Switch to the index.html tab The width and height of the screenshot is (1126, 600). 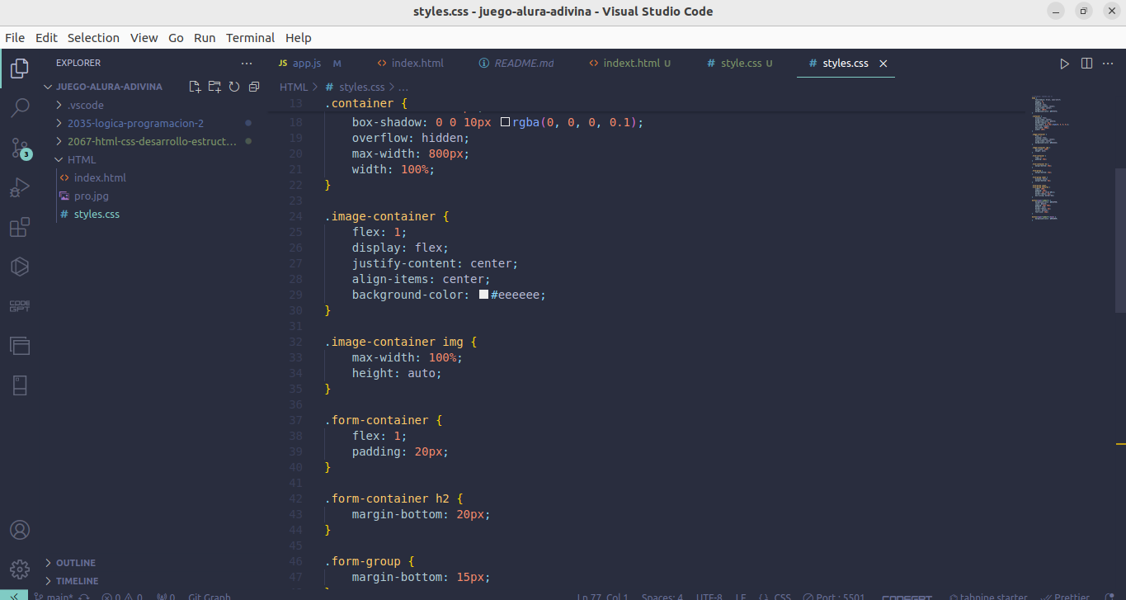(x=412, y=64)
